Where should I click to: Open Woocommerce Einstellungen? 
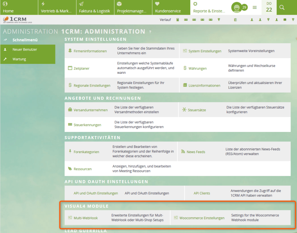point(202,218)
